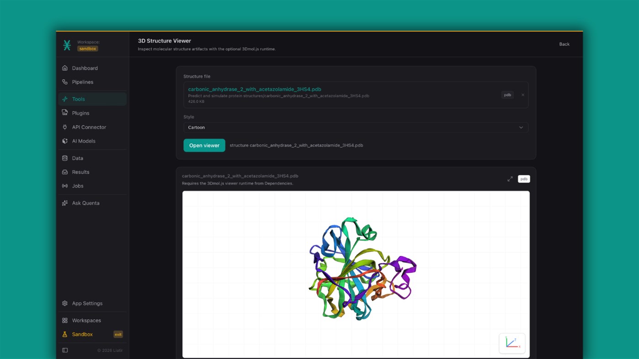The width and height of the screenshot is (639, 359).
Task: Click the XYZ axis orientation gizmo
Action: click(x=512, y=343)
